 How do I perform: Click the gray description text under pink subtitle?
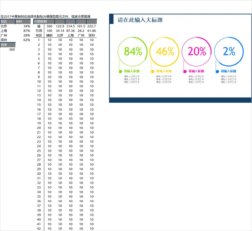point(196,79)
